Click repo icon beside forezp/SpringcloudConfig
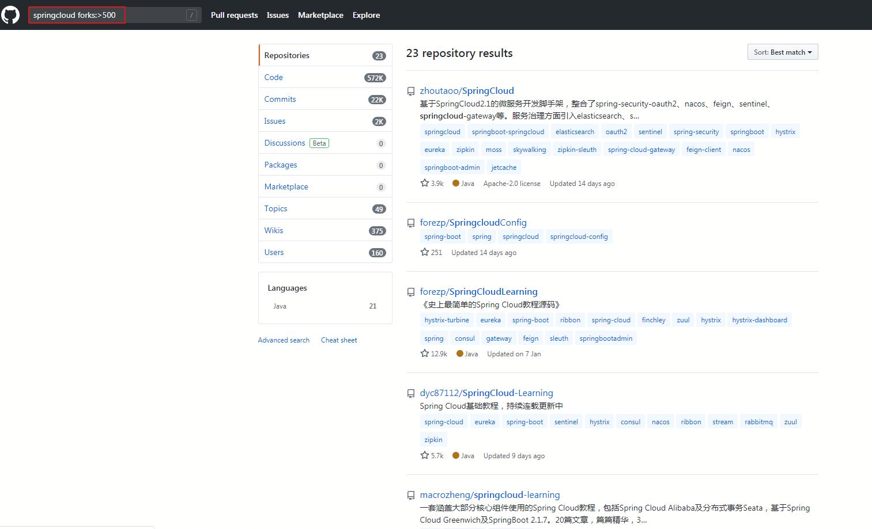872x529 pixels. pyautogui.click(x=411, y=223)
